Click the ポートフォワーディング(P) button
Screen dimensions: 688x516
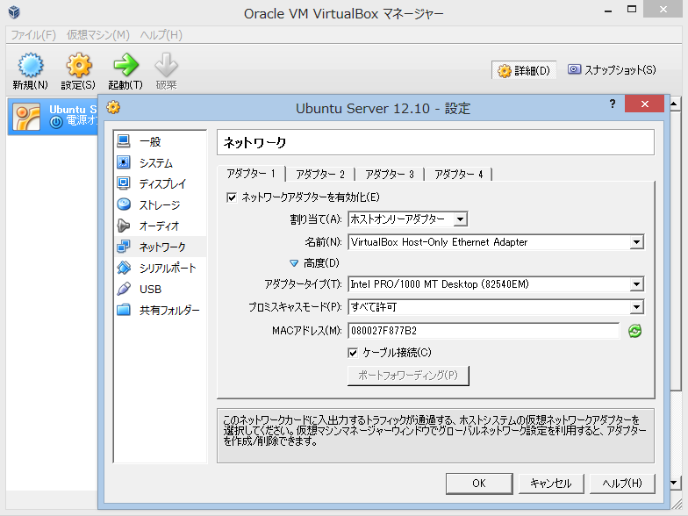tap(408, 376)
